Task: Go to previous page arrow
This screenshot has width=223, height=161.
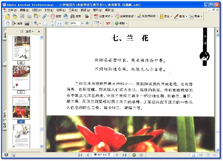Action: pos(88,155)
